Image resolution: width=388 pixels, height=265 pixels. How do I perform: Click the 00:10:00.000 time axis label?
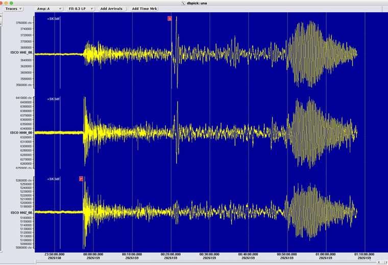132,254
